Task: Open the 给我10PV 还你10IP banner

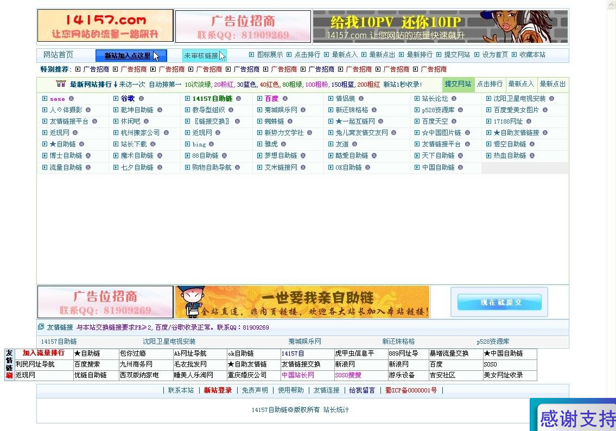Action: tap(440, 27)
